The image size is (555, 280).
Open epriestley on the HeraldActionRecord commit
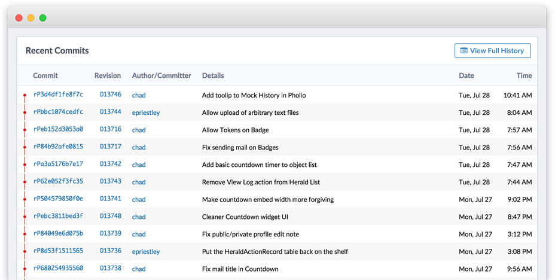(x=146, y=252)
